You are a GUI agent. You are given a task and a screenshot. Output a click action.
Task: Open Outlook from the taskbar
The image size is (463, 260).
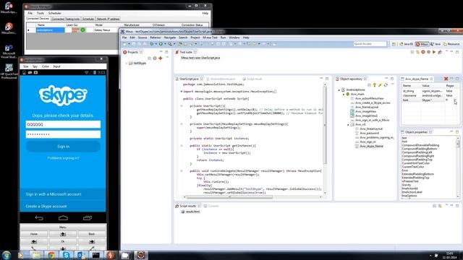[81, 255]
